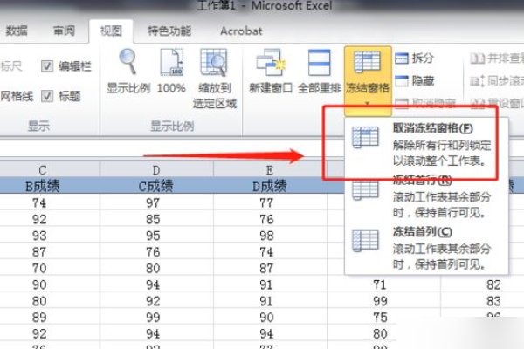Arrange all windows with 全部重排
Screen dimensions: 524x349
[x=319, y=72]
